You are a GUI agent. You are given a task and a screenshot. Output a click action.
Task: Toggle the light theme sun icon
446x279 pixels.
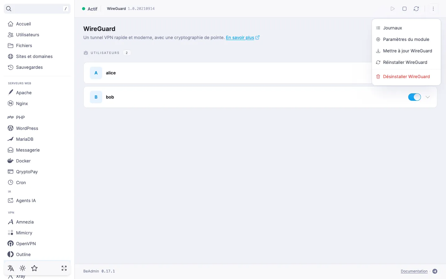tap(23, 268)
